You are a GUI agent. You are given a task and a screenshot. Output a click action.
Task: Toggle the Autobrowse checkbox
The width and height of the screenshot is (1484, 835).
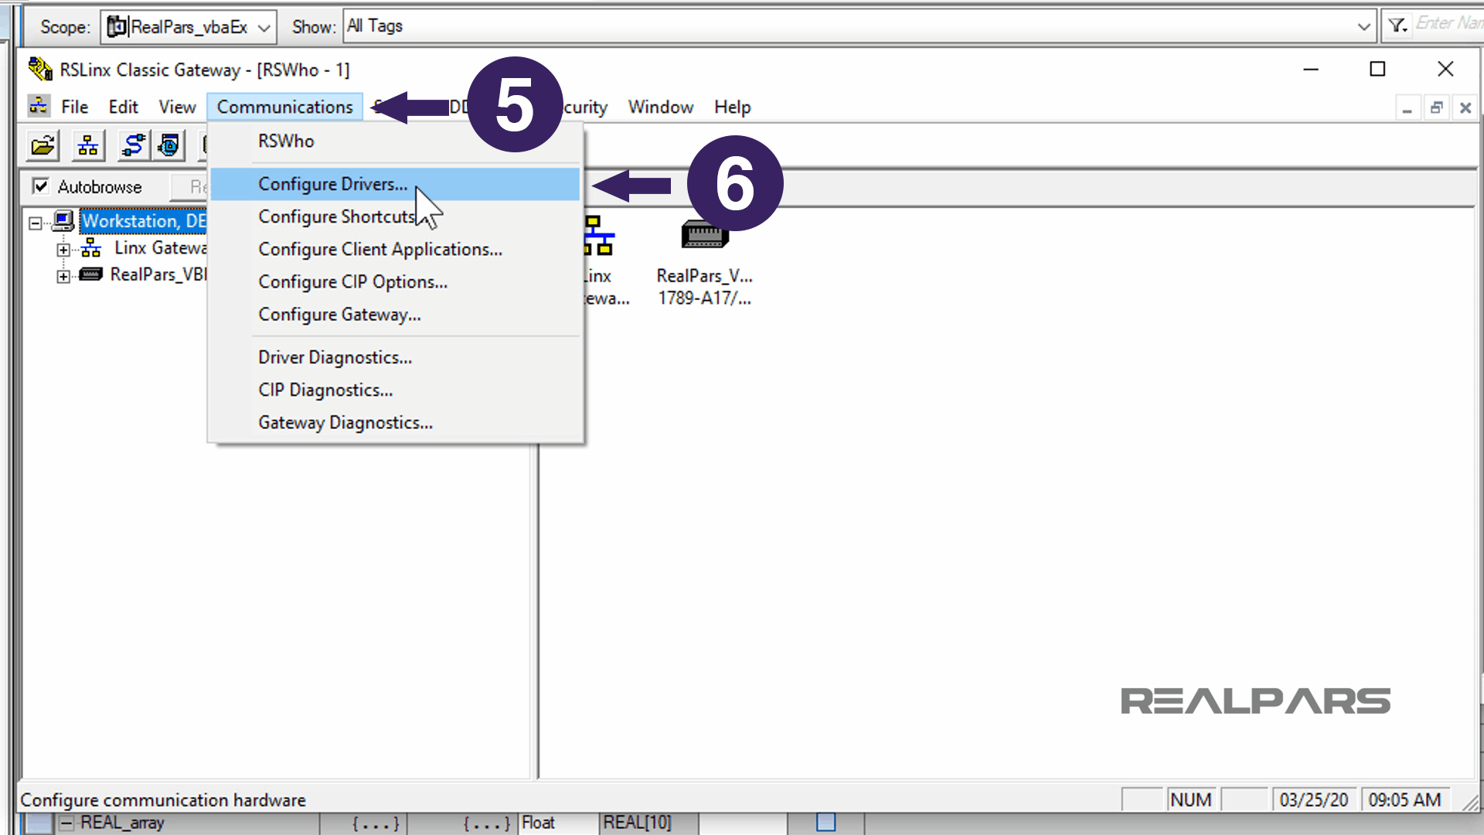tap(39, 186)
